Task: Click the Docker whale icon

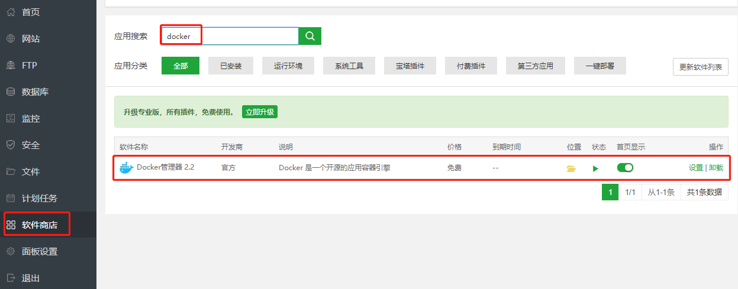Action: 126,168
